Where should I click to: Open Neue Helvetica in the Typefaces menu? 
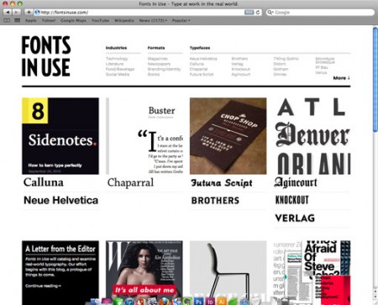pos(203,59)
